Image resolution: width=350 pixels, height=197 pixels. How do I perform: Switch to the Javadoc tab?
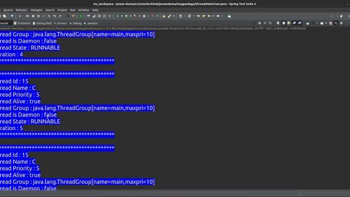coord(91,23)
